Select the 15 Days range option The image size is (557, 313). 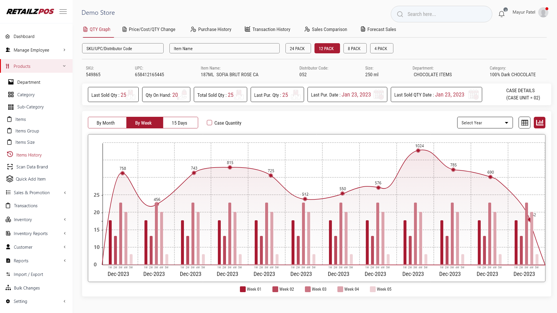coord(179,123)
